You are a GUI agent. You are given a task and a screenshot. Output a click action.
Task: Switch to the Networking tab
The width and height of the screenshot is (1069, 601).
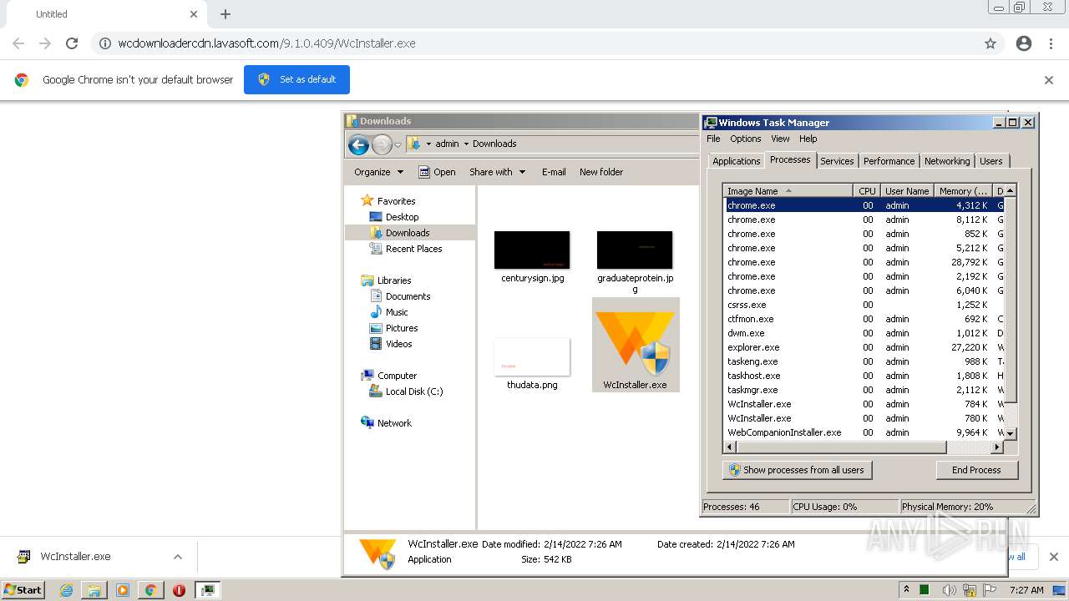pos(947,161)
